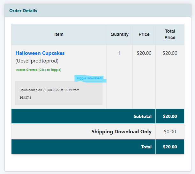Open the Halloween Cupcakes product link

pos(40,53)
